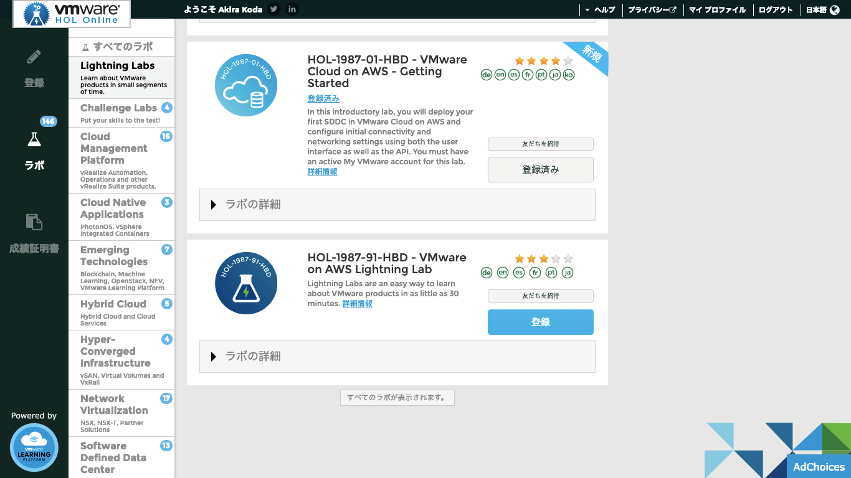Open the ラボ flask icon in sidebar

pos(34,140)
